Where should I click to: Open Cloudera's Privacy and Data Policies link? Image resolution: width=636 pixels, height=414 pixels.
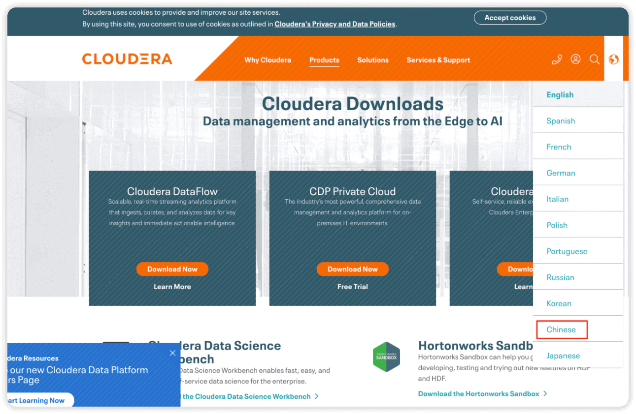(335, 24)
